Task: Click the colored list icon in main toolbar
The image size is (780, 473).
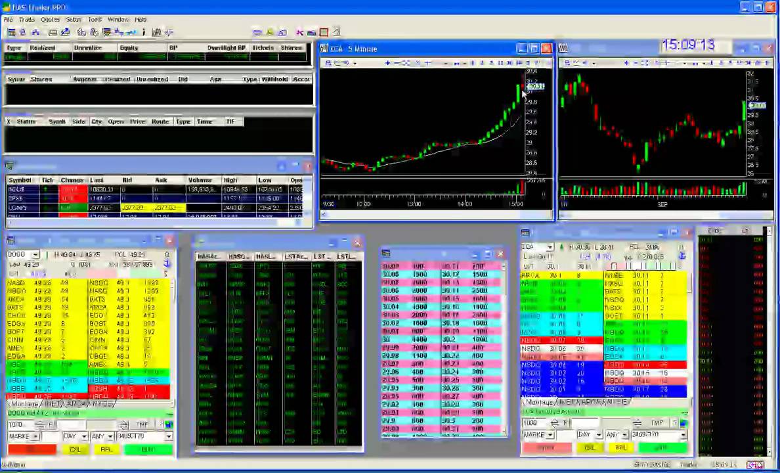Action: (106, 32)
